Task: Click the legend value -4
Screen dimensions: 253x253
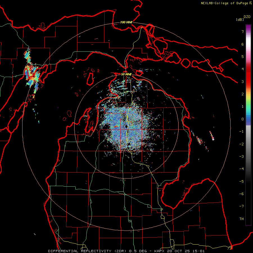Action: pos(241,169)
